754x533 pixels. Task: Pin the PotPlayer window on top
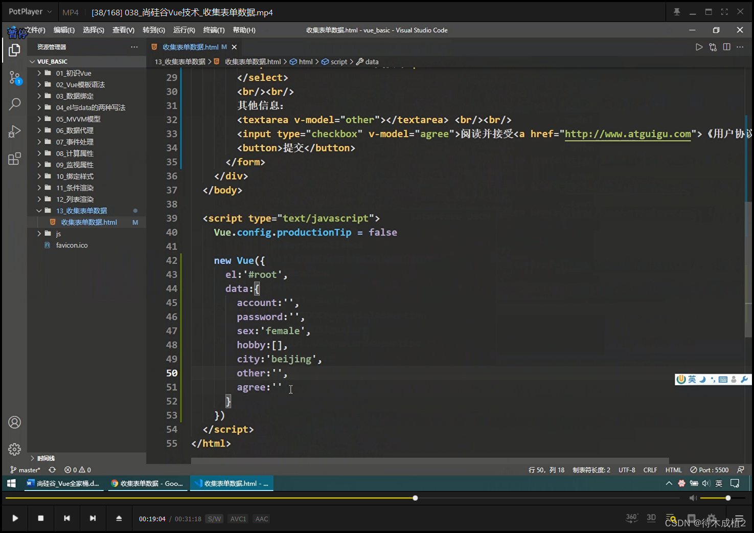677,12
